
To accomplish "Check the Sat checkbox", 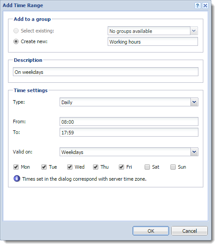I will 147,167.
